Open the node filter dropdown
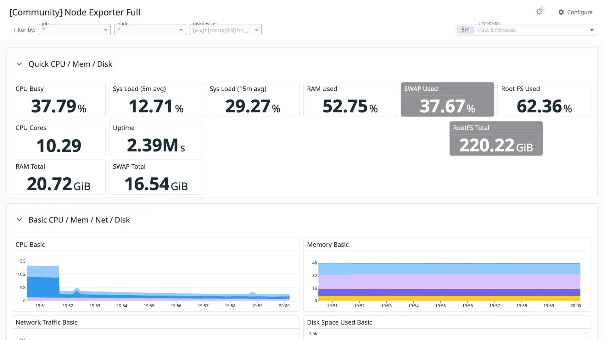 [x=150, y=30]
